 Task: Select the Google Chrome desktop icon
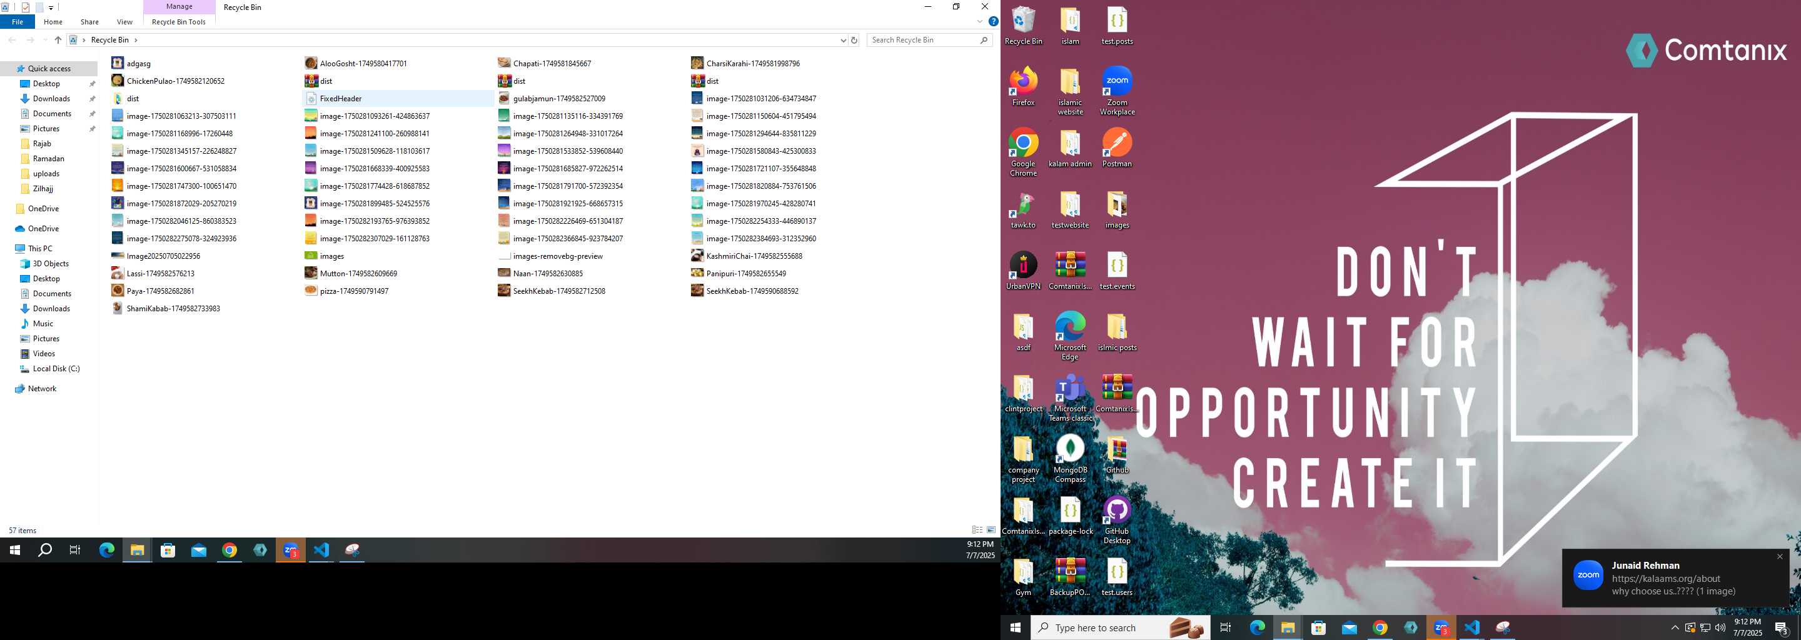pyautogui.click(x=1023, y=152)
